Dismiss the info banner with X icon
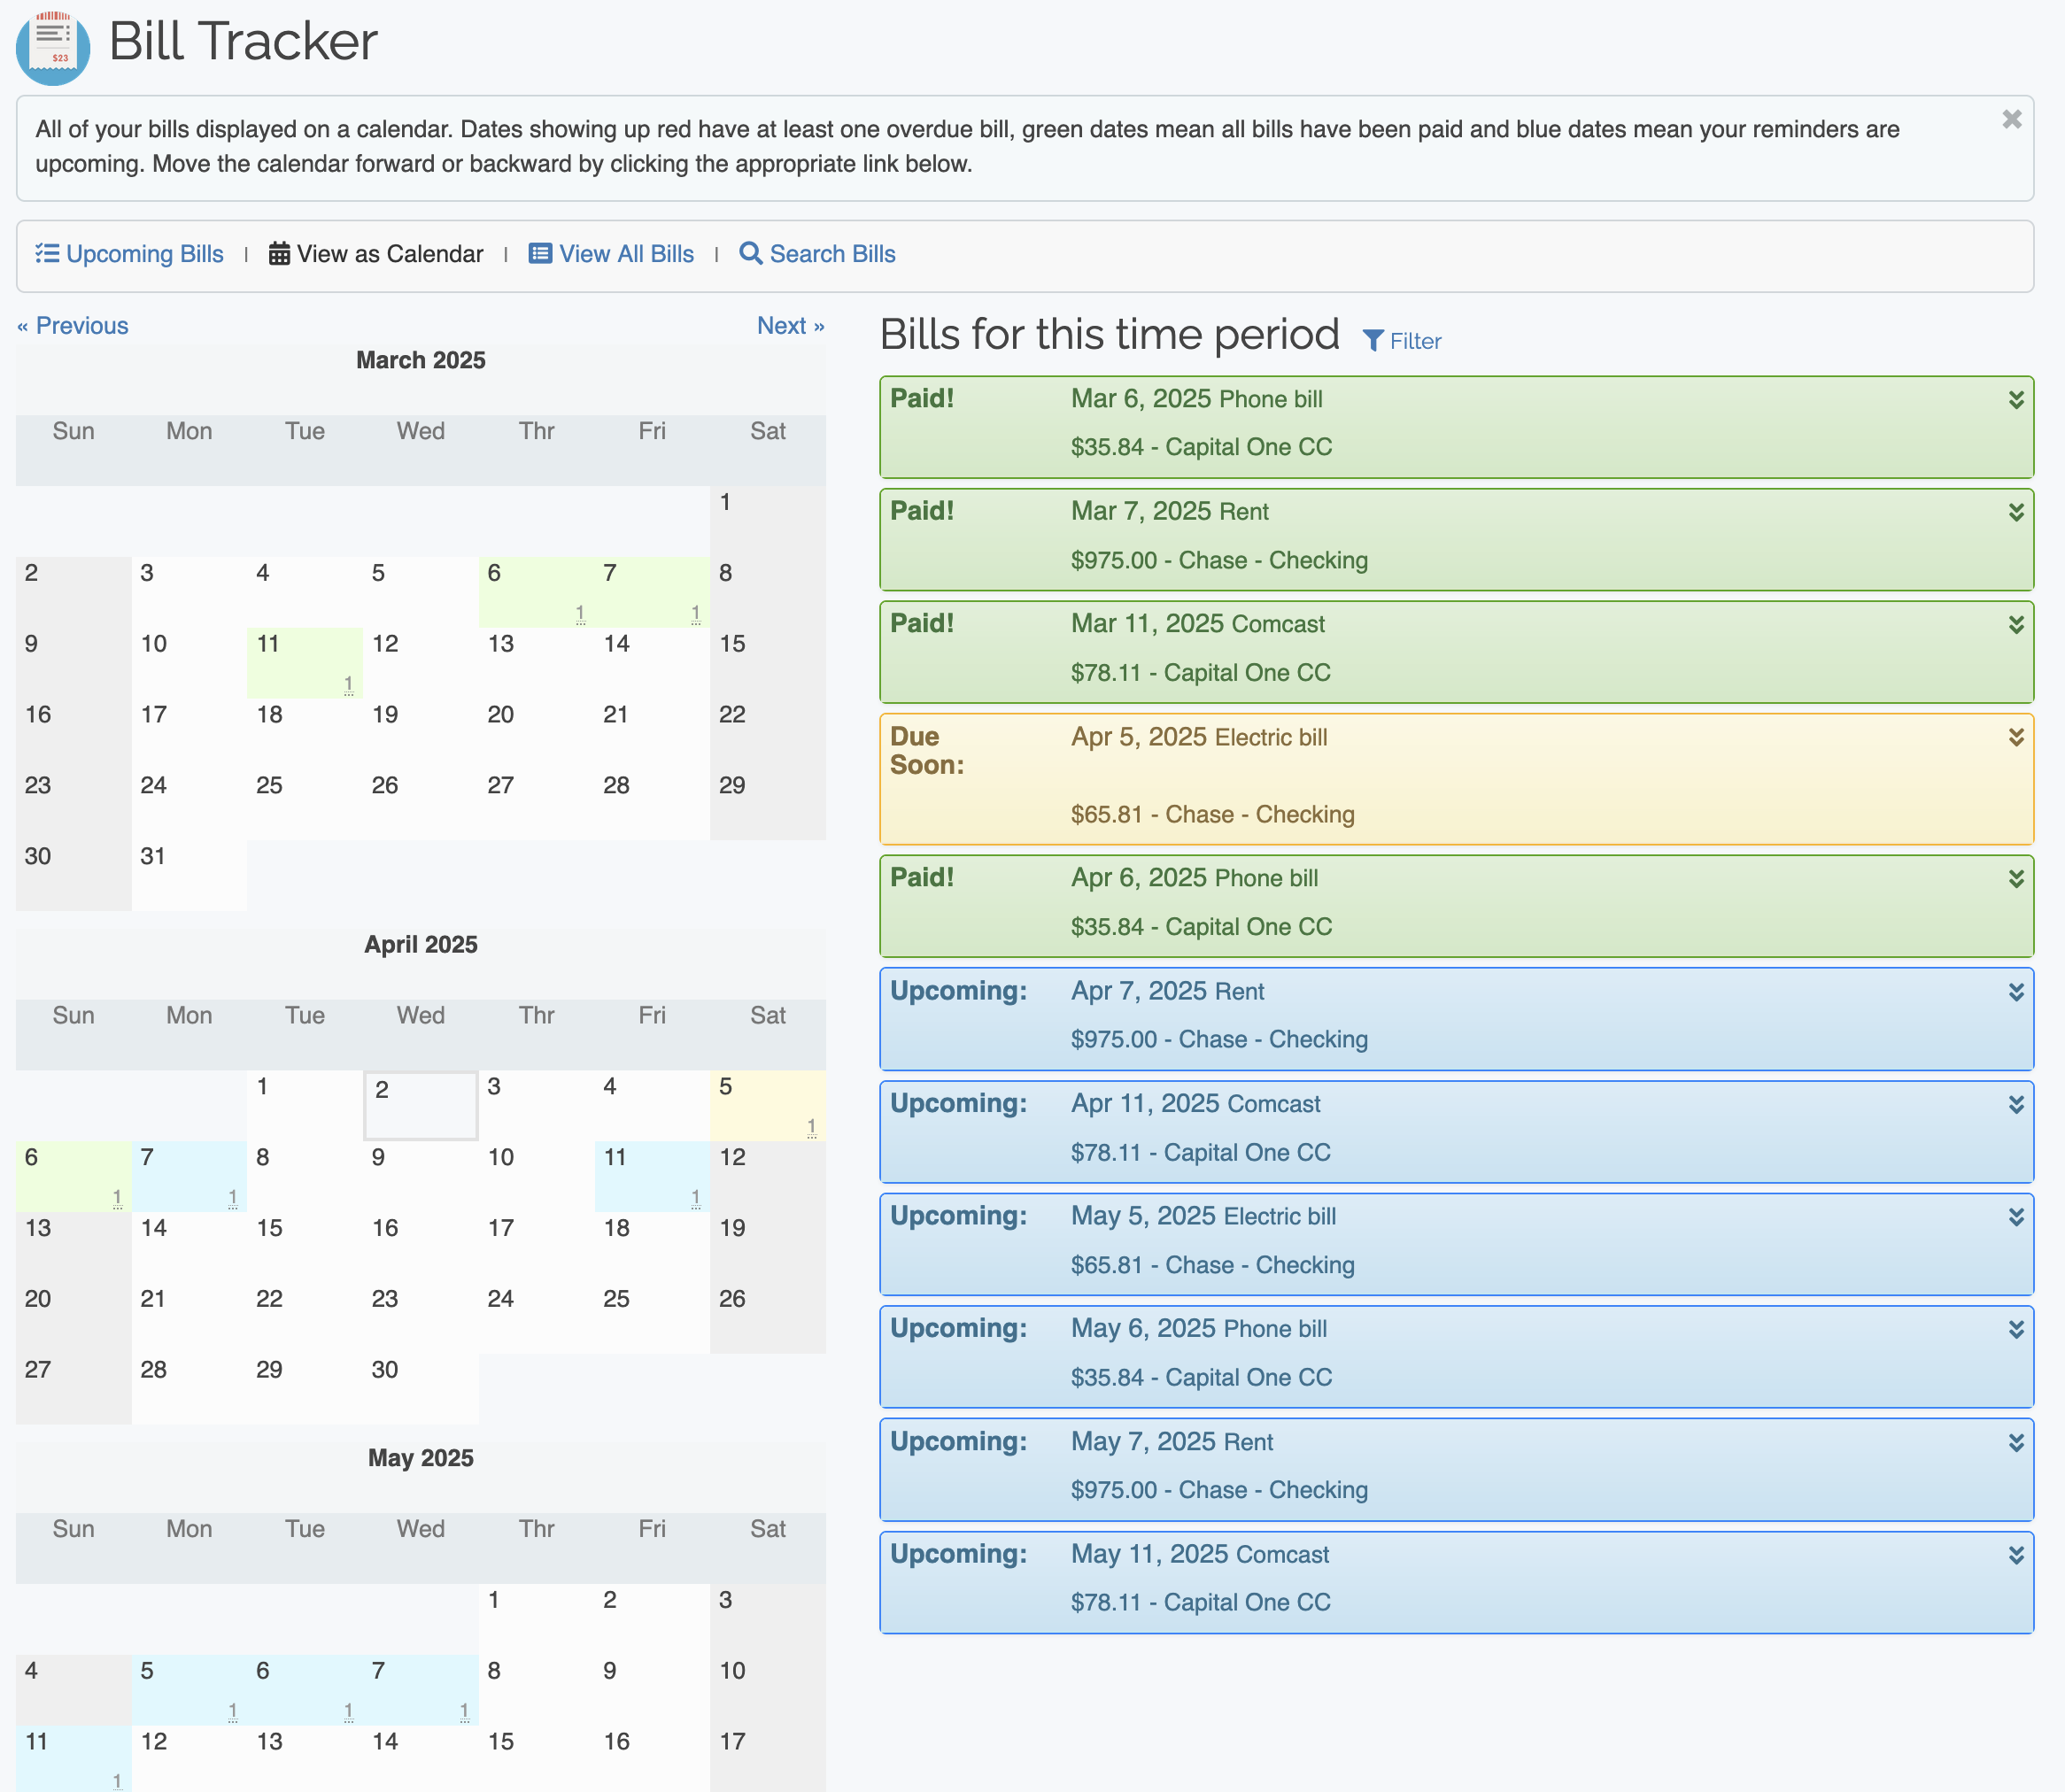The width and height of the screenshot is (2065, 1792). (2012, 120)
